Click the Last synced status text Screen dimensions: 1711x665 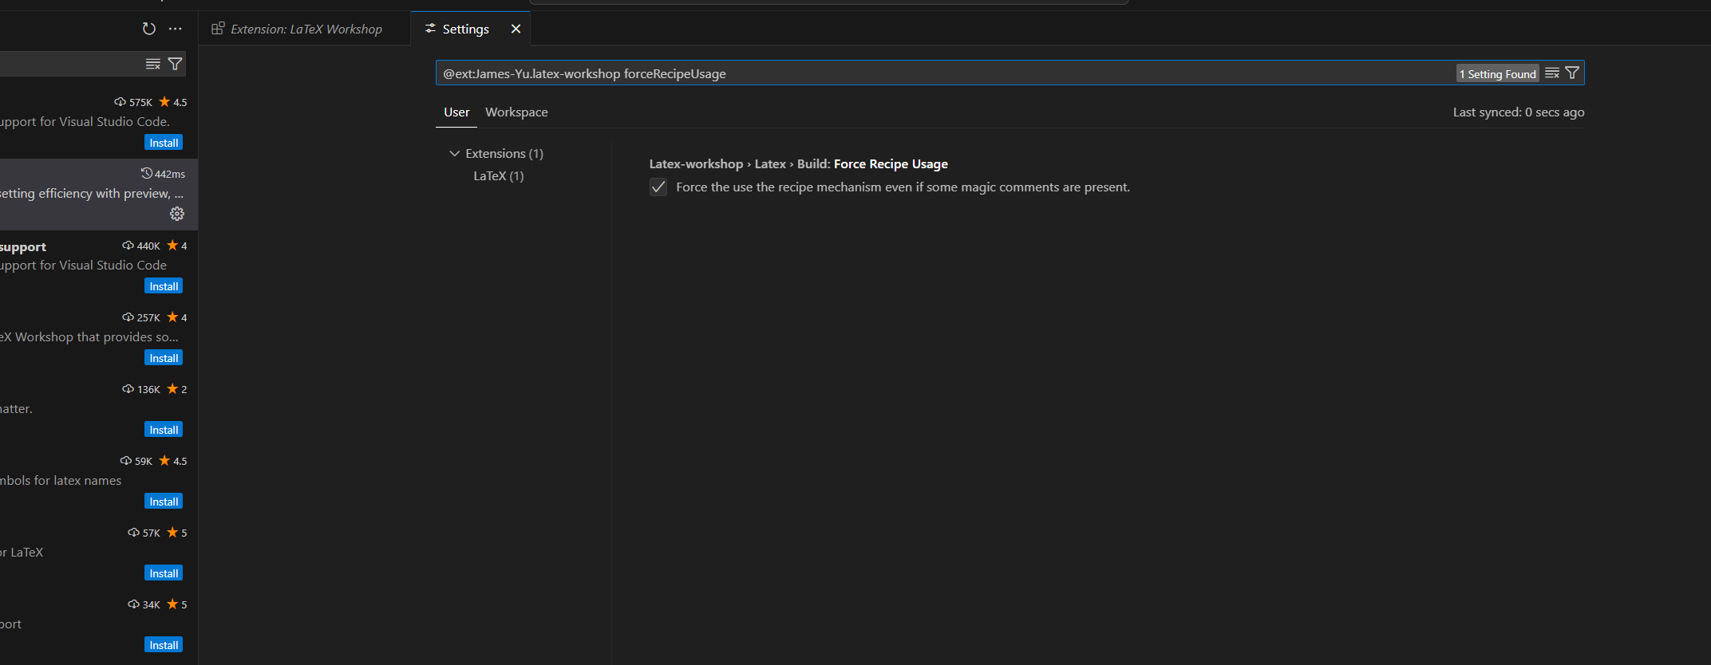click(x=1519, y=112)
